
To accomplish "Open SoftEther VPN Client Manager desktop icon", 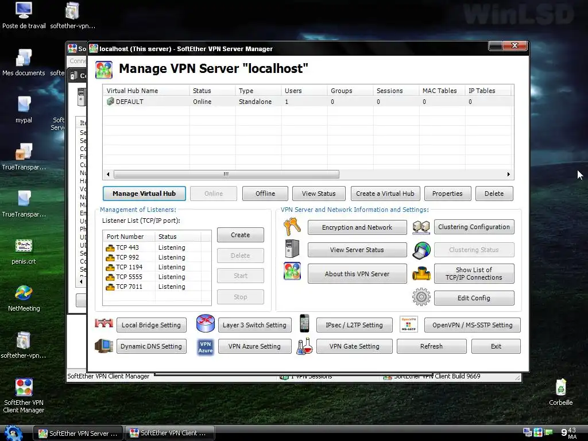I will [24, 396].
